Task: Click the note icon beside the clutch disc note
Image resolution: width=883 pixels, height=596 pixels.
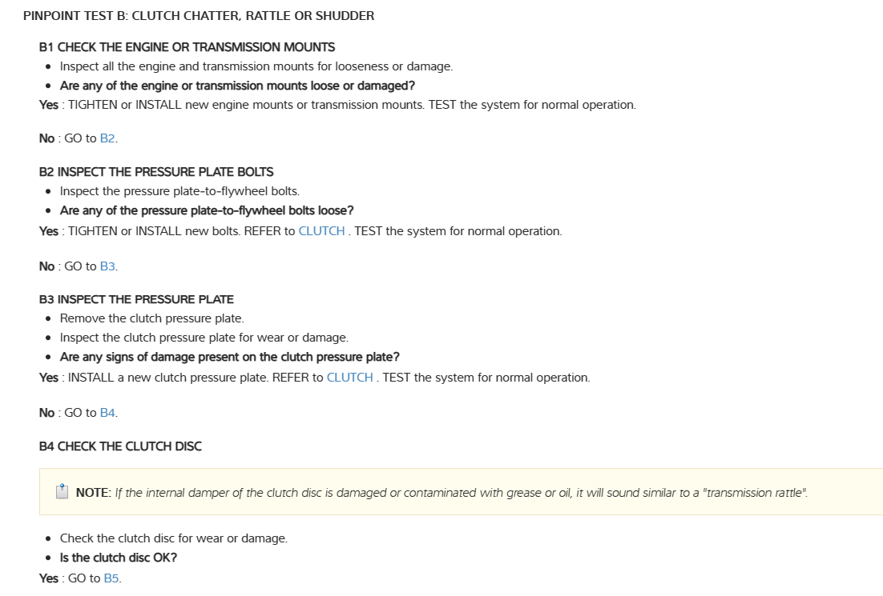Action: (62, 492)
